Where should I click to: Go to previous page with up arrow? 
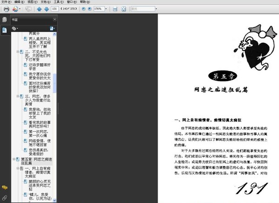point(39,9)
